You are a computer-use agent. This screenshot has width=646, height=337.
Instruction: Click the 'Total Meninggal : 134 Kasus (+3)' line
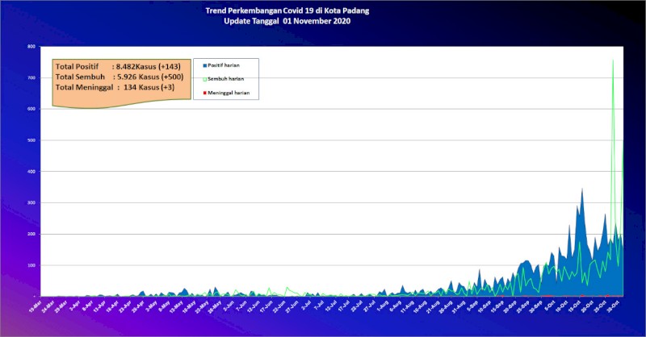(115, 87)
